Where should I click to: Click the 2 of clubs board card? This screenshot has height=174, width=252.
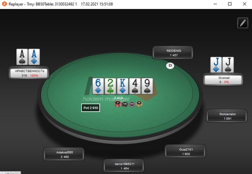tap(110, 86)
